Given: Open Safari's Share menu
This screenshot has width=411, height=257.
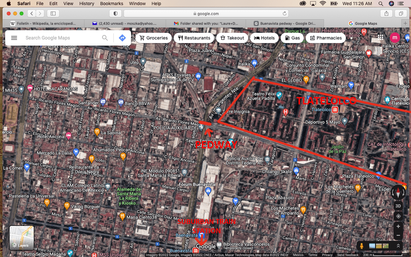Looking at the screenshot, I should tap(386, 13).
